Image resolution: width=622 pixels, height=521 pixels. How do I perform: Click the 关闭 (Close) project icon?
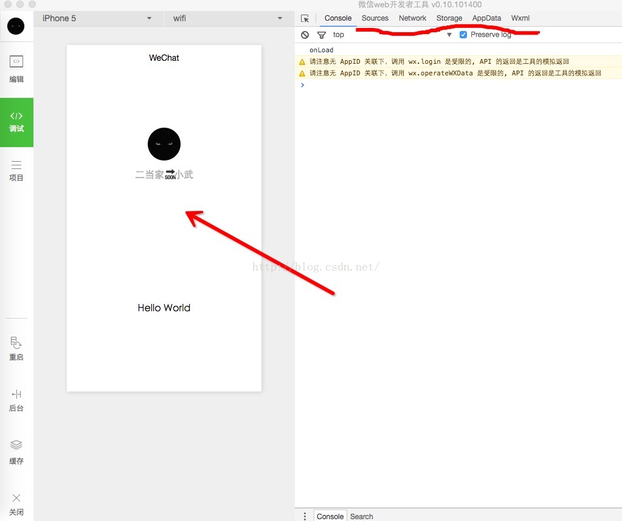coord(16,503)
